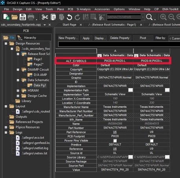The height and width of the screenshot is (178, 180).
Task: Open the Filter by dropdown
Action: tap(174, 38)
